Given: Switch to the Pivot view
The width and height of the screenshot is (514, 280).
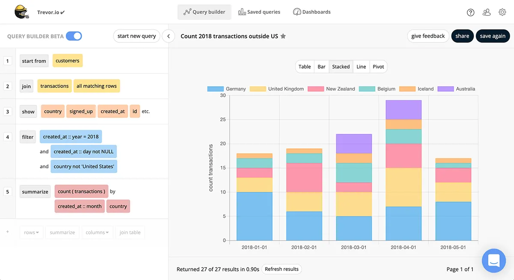Looking at the screenshot, I should [378, 66].
